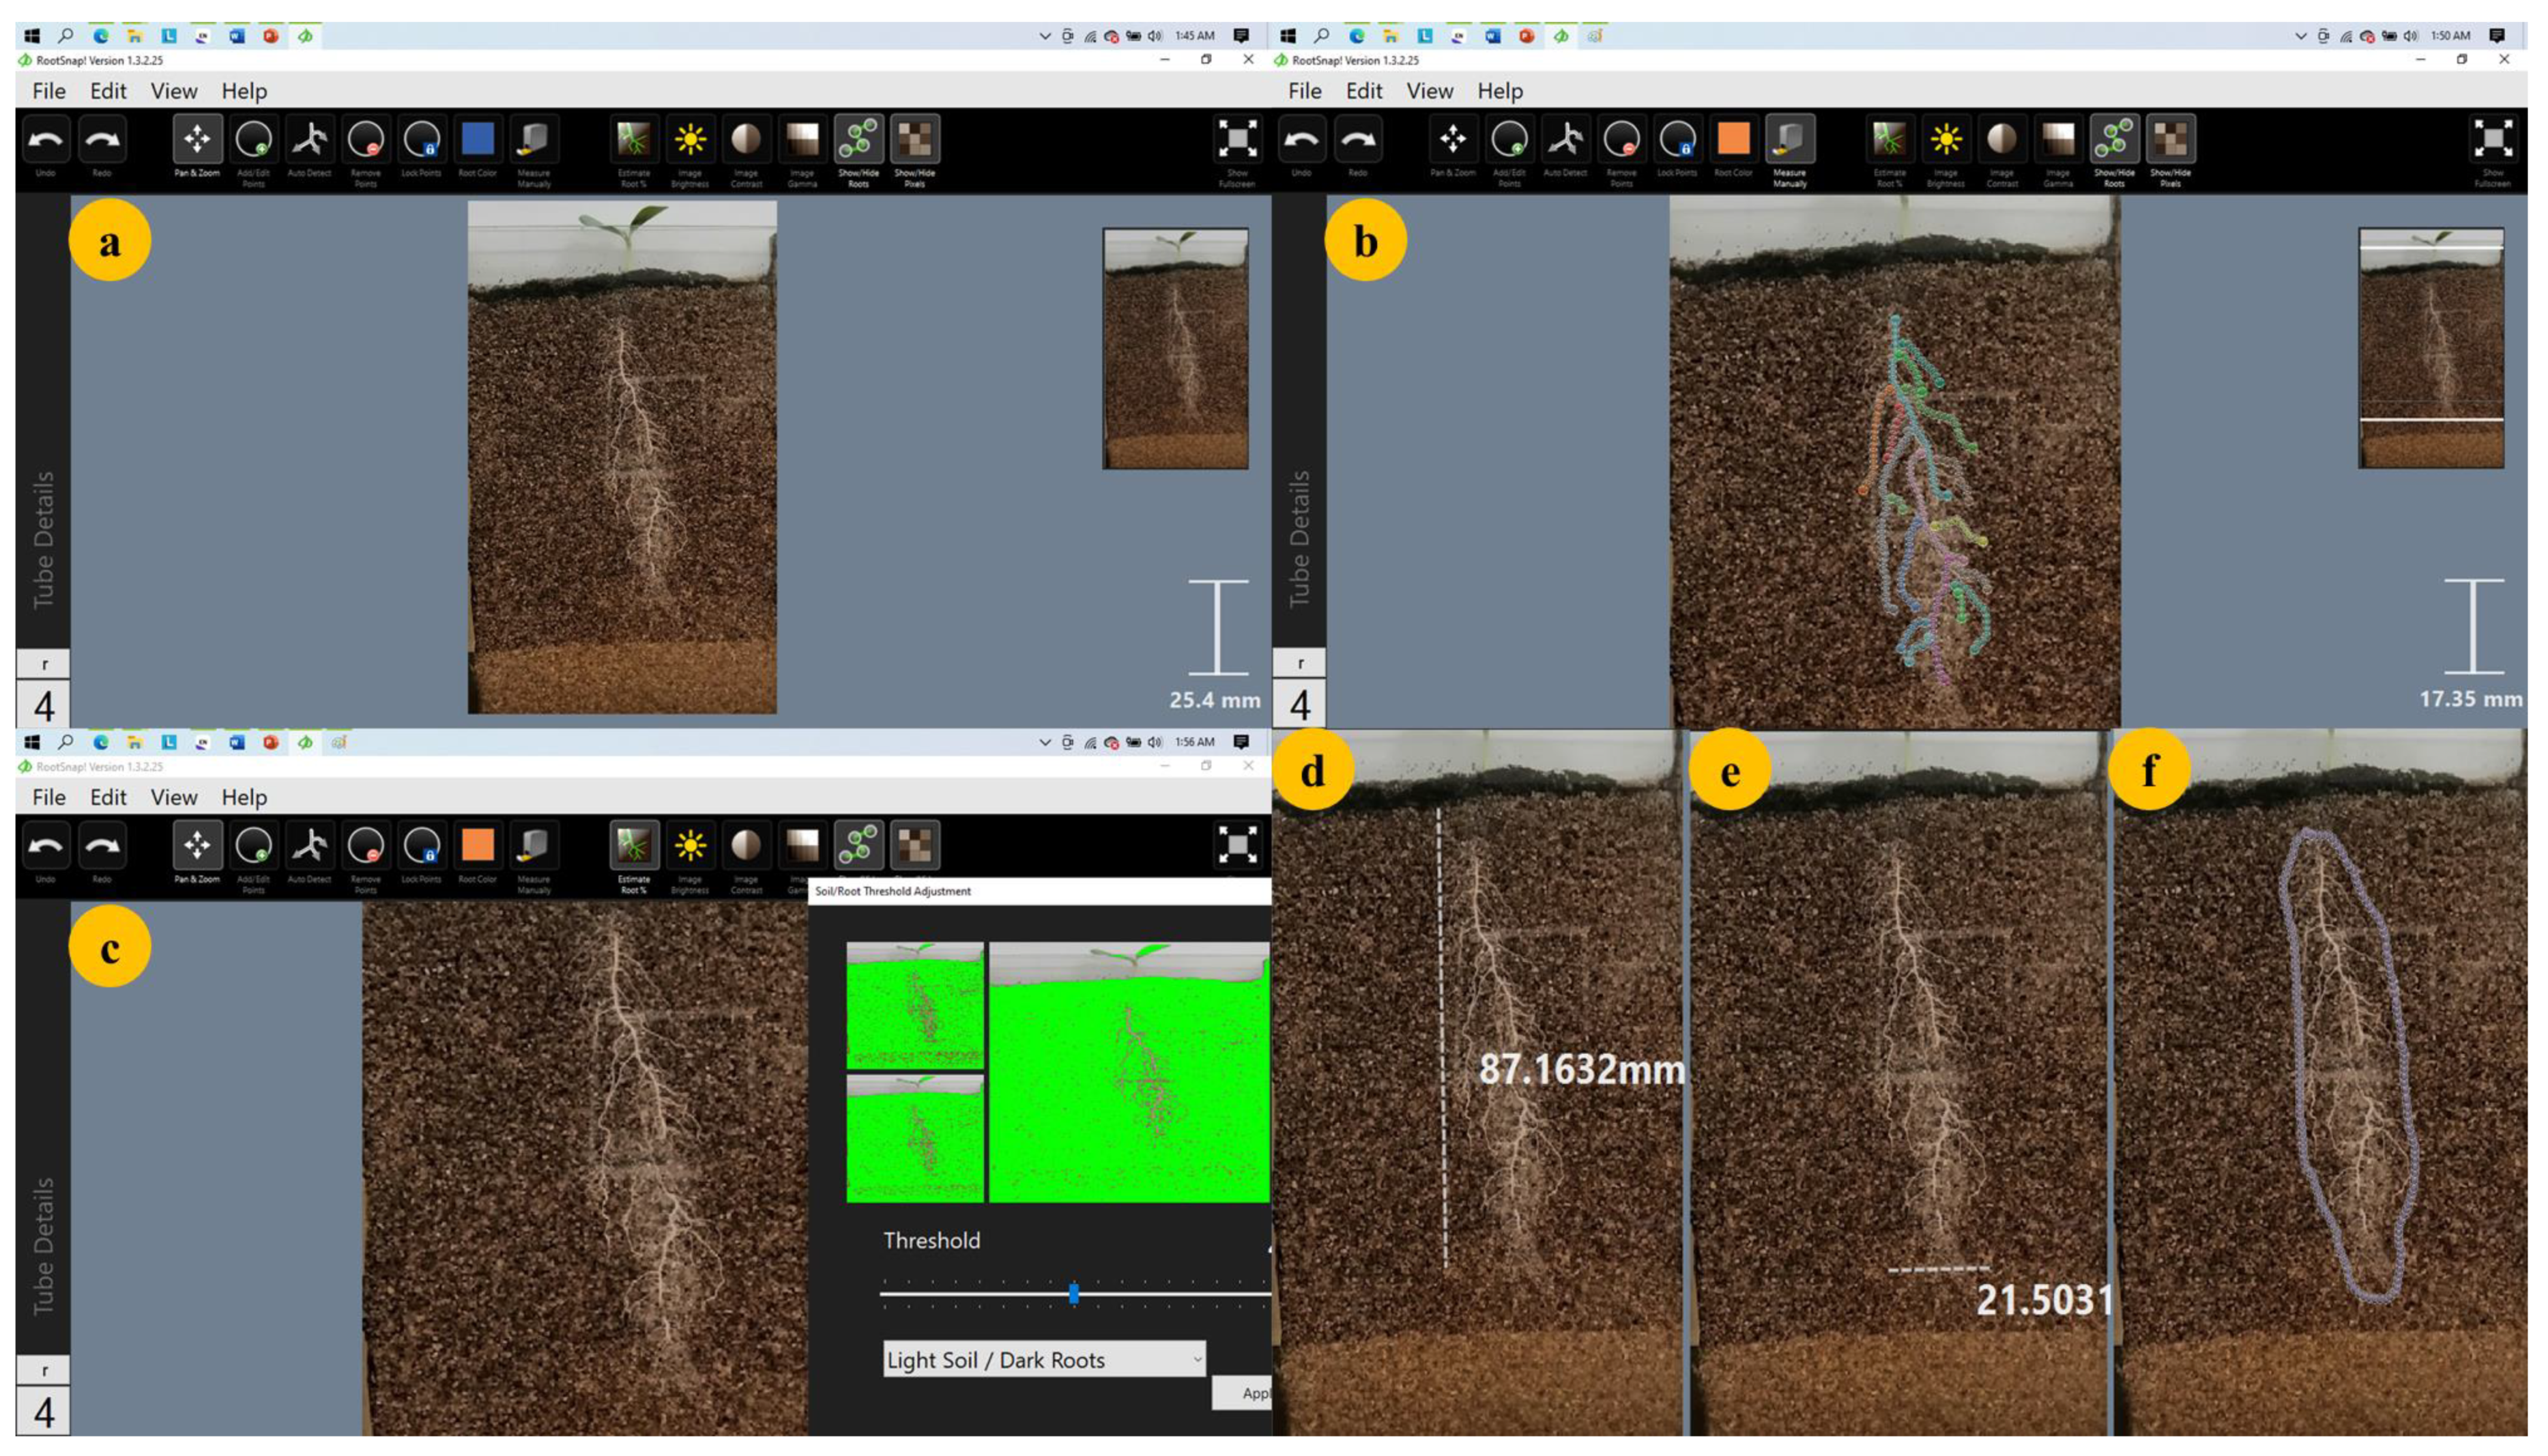Toggle Show/Hide Pixels in panel b

[x=2170, y=140]
